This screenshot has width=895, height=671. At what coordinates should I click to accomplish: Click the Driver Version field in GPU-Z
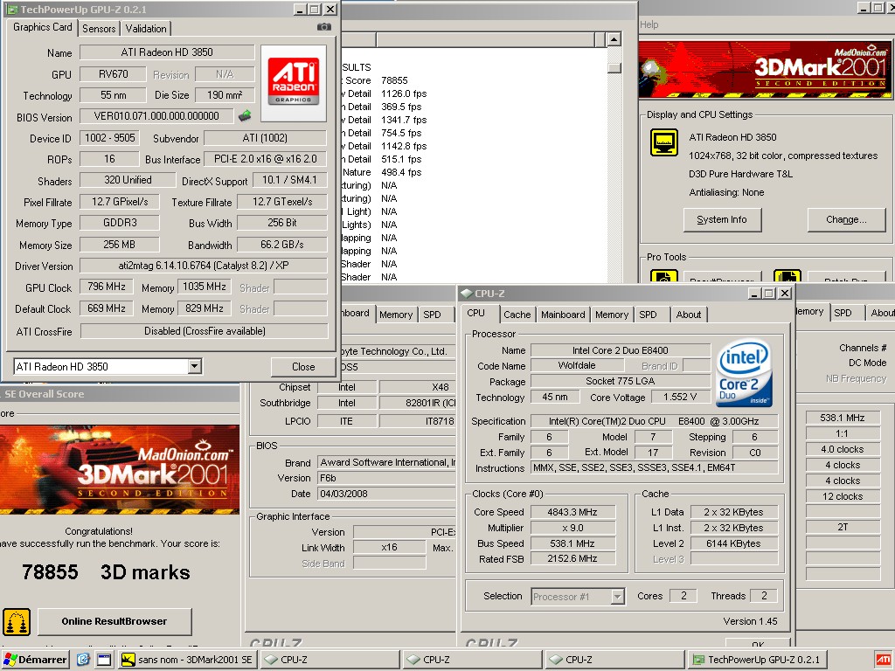click(203, 266)
